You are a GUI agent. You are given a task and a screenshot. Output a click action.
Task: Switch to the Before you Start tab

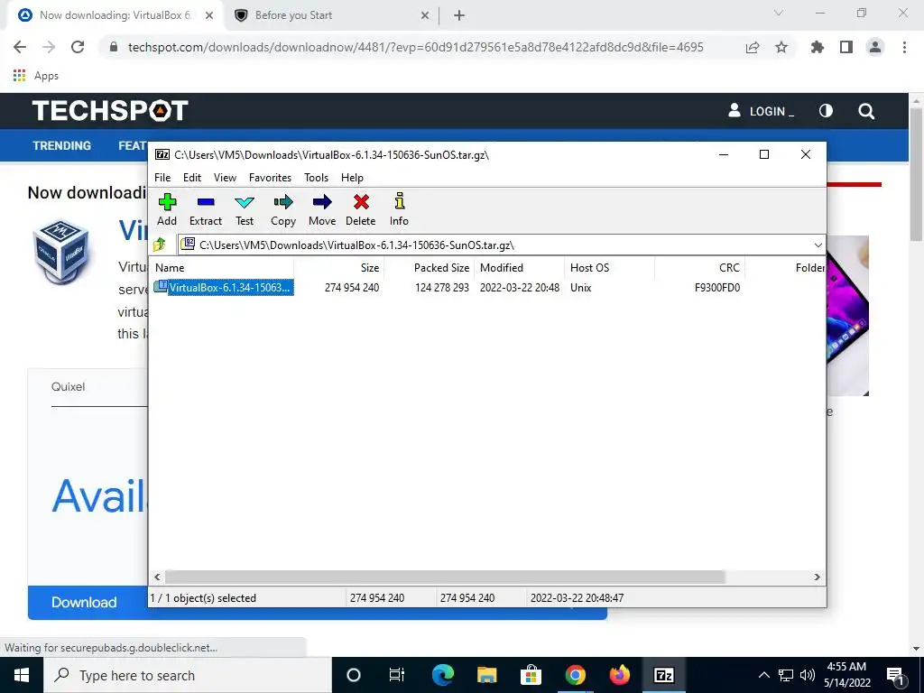[330, 15]
